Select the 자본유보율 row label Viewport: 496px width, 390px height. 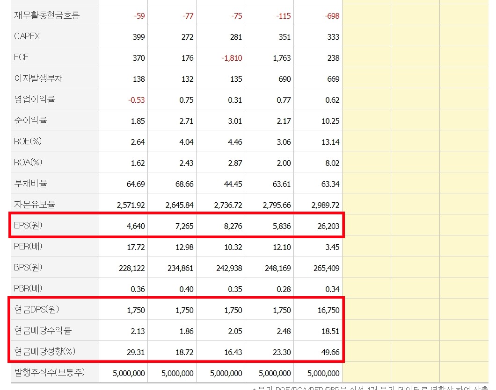[35, 204]
